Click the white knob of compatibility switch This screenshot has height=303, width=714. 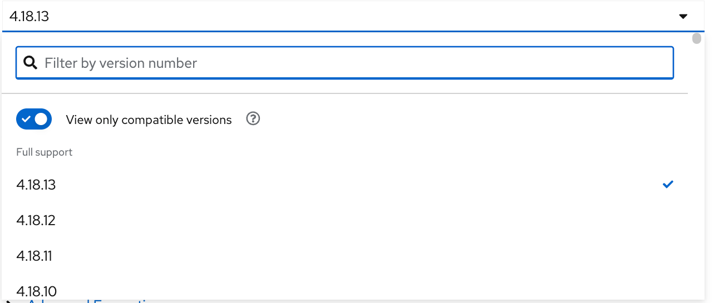(42, 120)
